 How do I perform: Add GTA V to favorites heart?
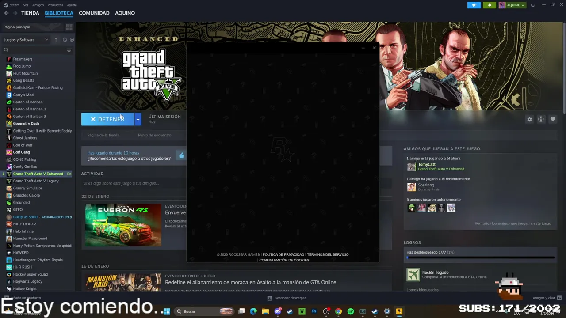[x=553, y=119]
